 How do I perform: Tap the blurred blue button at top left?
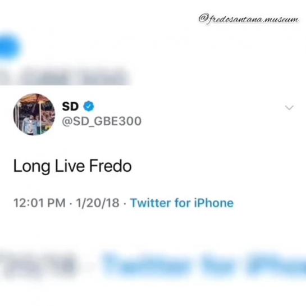click(9, 47)
